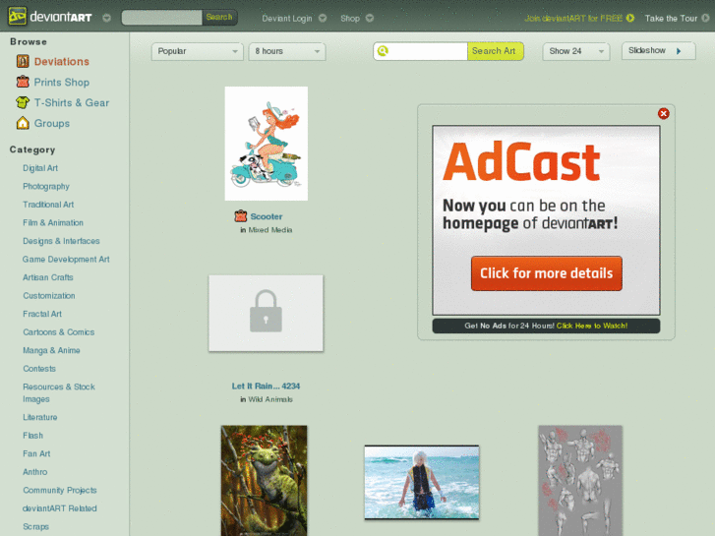Image resolution: width=715 pixels, height=536 pixels.
Task: Select Resources & Stock Images category
Action: click(59, 392)
